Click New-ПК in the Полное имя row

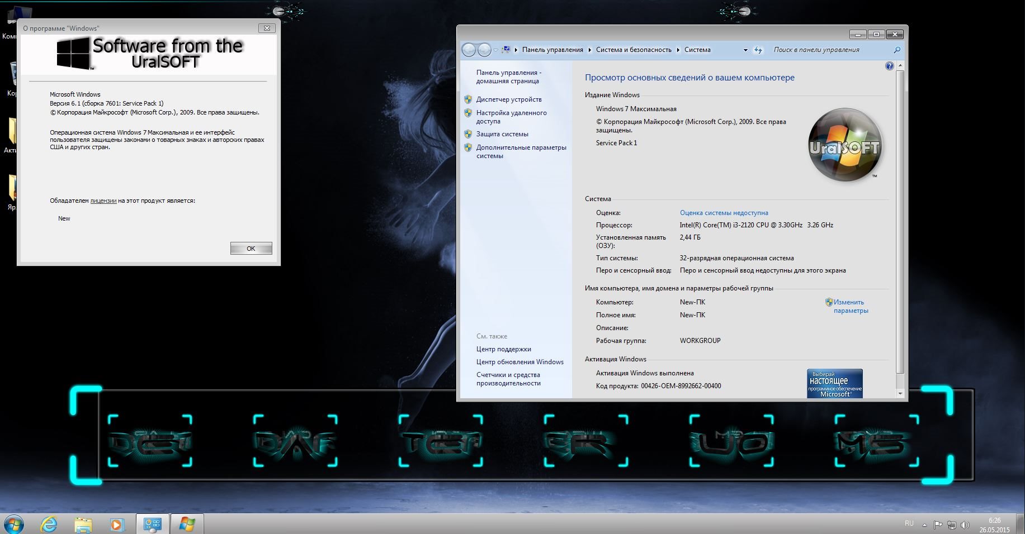point(692,315)
